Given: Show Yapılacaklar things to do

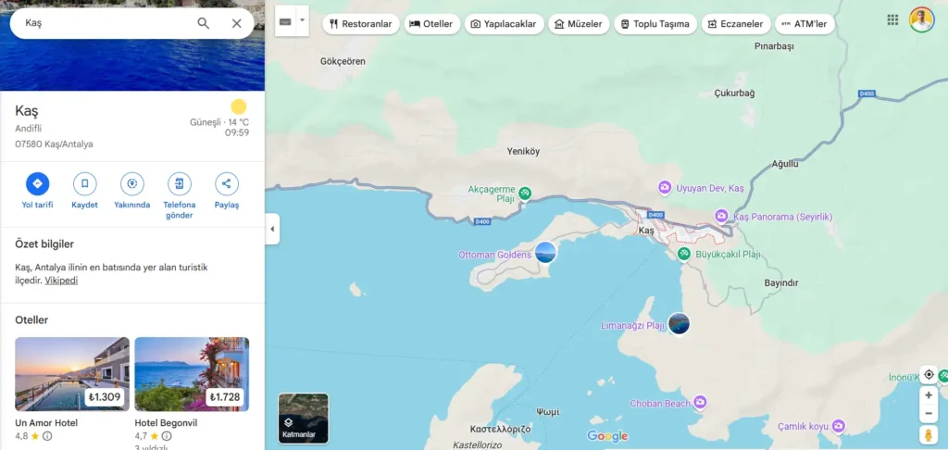Looking at the screenshot, I should point(505,24).
